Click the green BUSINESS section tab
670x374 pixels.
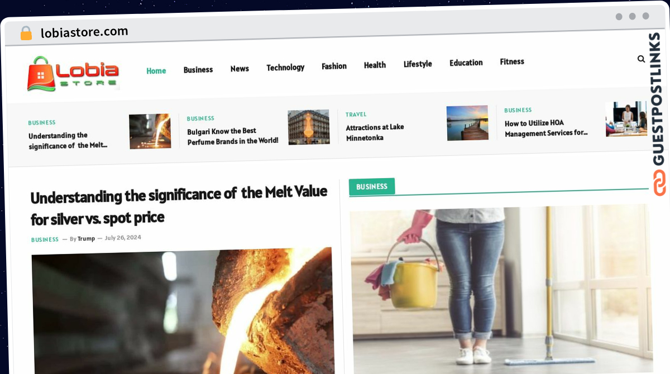[x=372, y=186]
